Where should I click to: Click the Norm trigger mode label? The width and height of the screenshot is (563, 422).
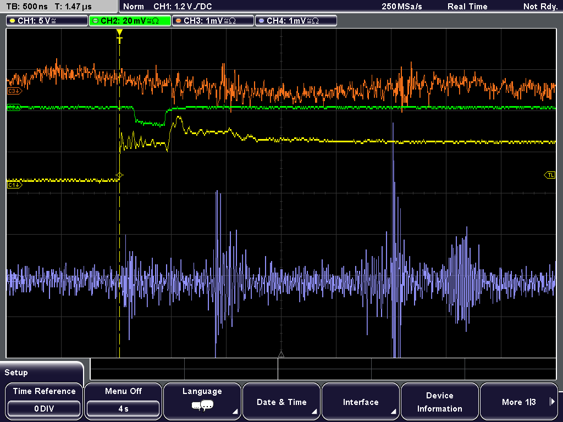click(x=133, y=7)
